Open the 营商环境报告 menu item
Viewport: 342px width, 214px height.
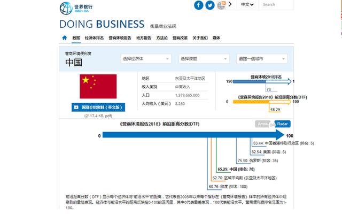(120, 38)
